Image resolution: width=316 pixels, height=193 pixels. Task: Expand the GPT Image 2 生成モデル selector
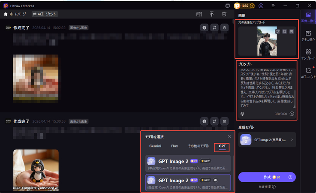pyautogui.click(x=267, y=140)
